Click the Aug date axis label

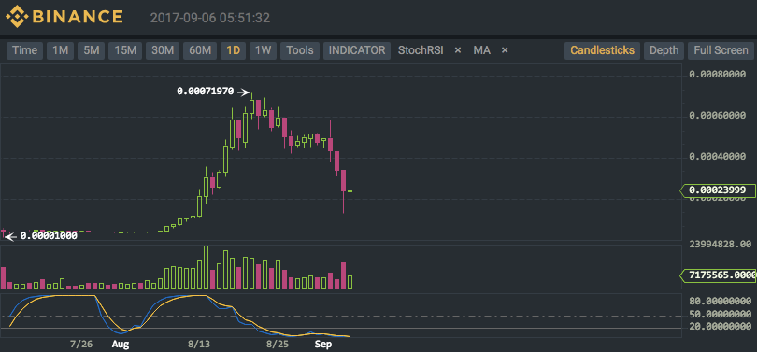coord(121,345)
